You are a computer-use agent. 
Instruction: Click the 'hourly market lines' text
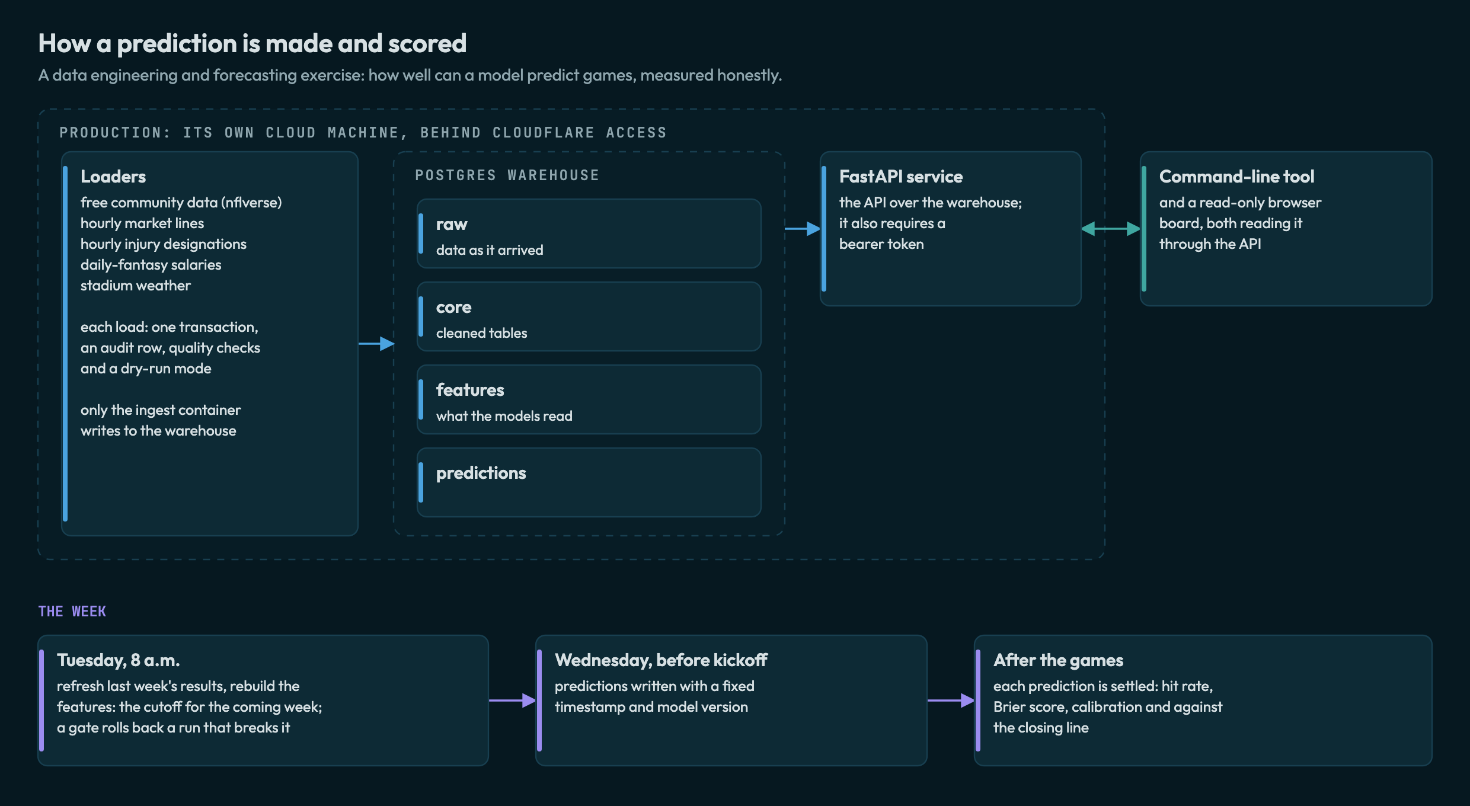pos(142,223)
